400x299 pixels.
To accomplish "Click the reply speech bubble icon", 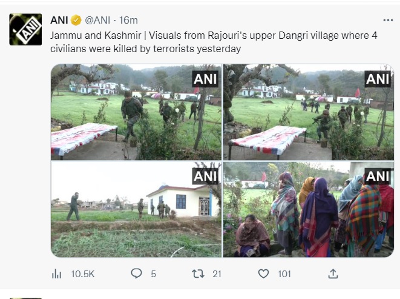I will [137, 274].
